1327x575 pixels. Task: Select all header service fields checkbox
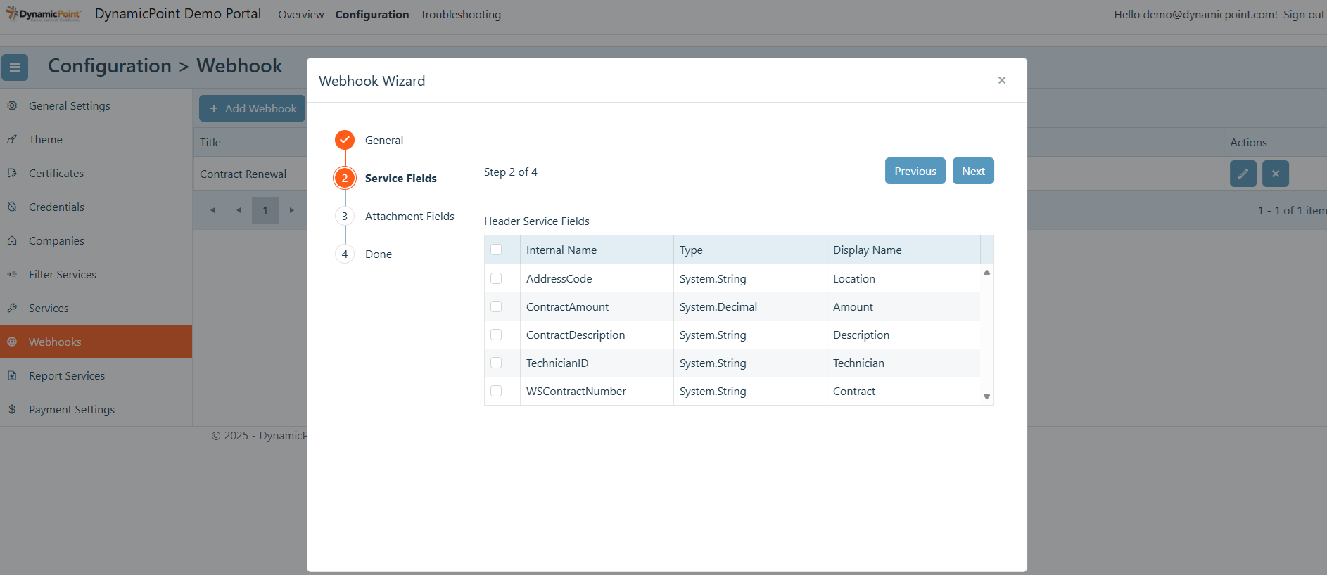click(496, 250)
